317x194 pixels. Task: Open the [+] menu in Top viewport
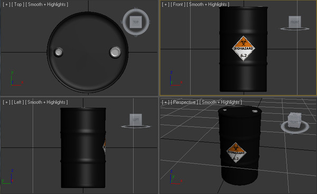tap(6, 4)
